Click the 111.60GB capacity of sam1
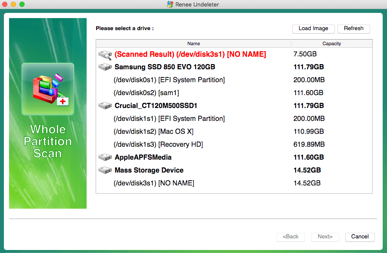Screen dimensions: 387x253 pos(308,93)
